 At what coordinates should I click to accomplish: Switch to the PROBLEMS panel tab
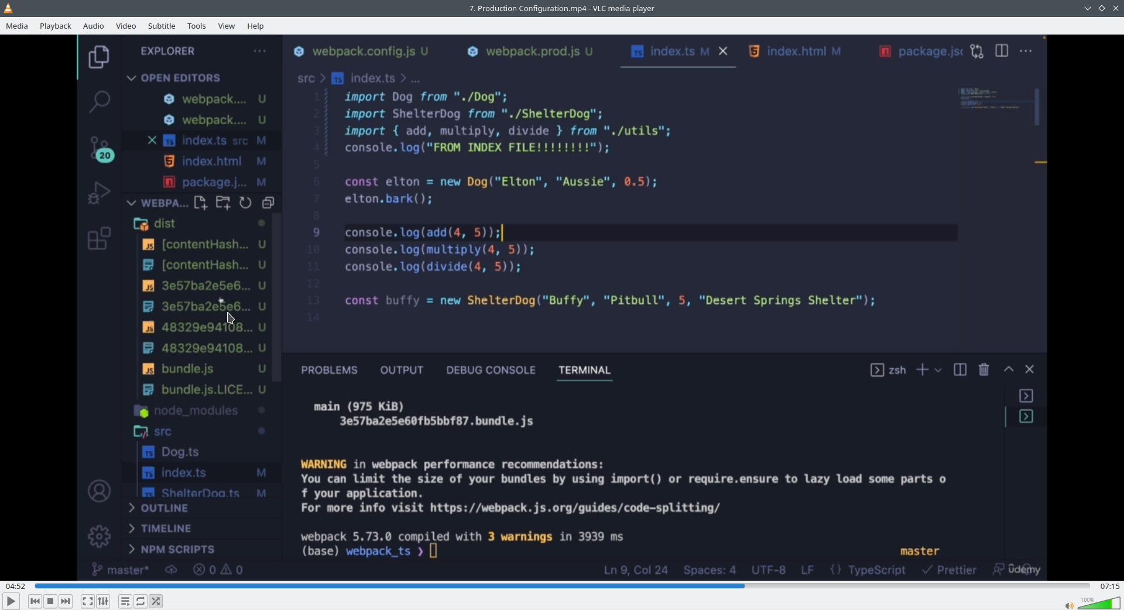pos(329,370)
